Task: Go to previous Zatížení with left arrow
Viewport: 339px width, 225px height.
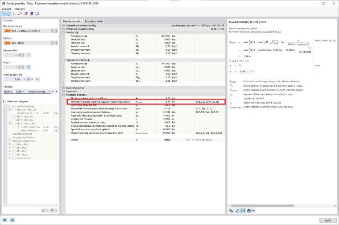Action: [53, 43]
